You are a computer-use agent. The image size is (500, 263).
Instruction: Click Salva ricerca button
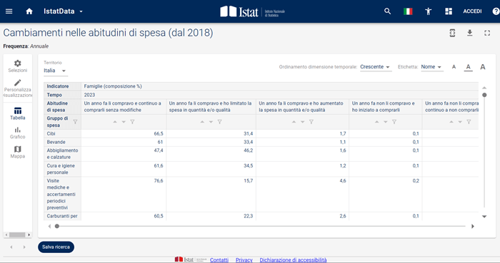[x=56, y=247]
